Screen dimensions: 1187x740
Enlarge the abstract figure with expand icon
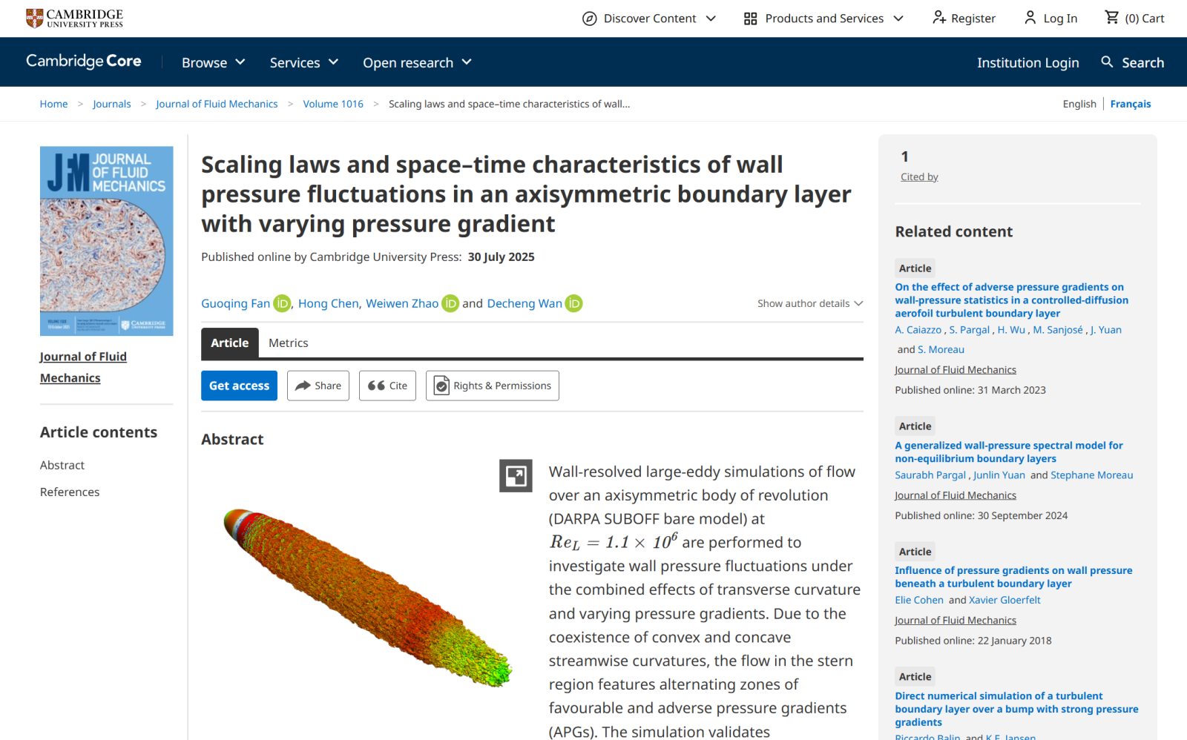pos(516,476)
